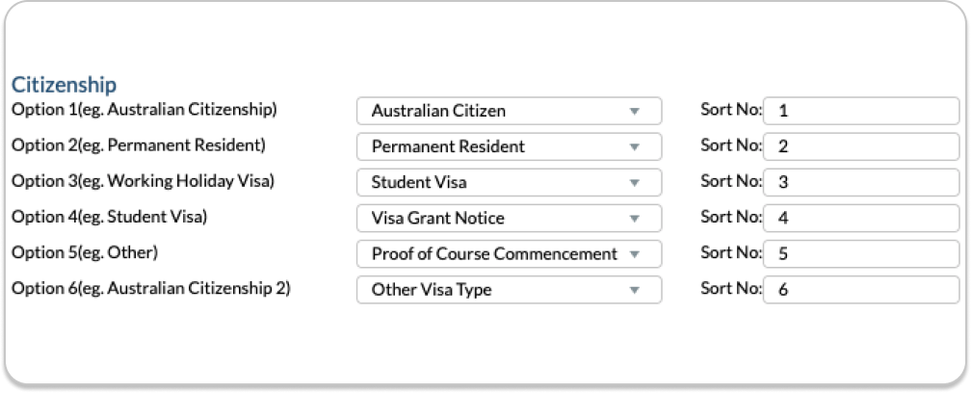The width and height of the screenshot is (971, 393).
Task: Focus the Sort No field containing 3
Action: coord(860,182)
